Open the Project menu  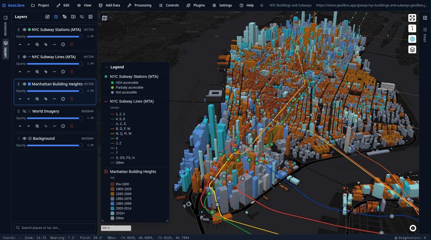[x=40, y=5]
